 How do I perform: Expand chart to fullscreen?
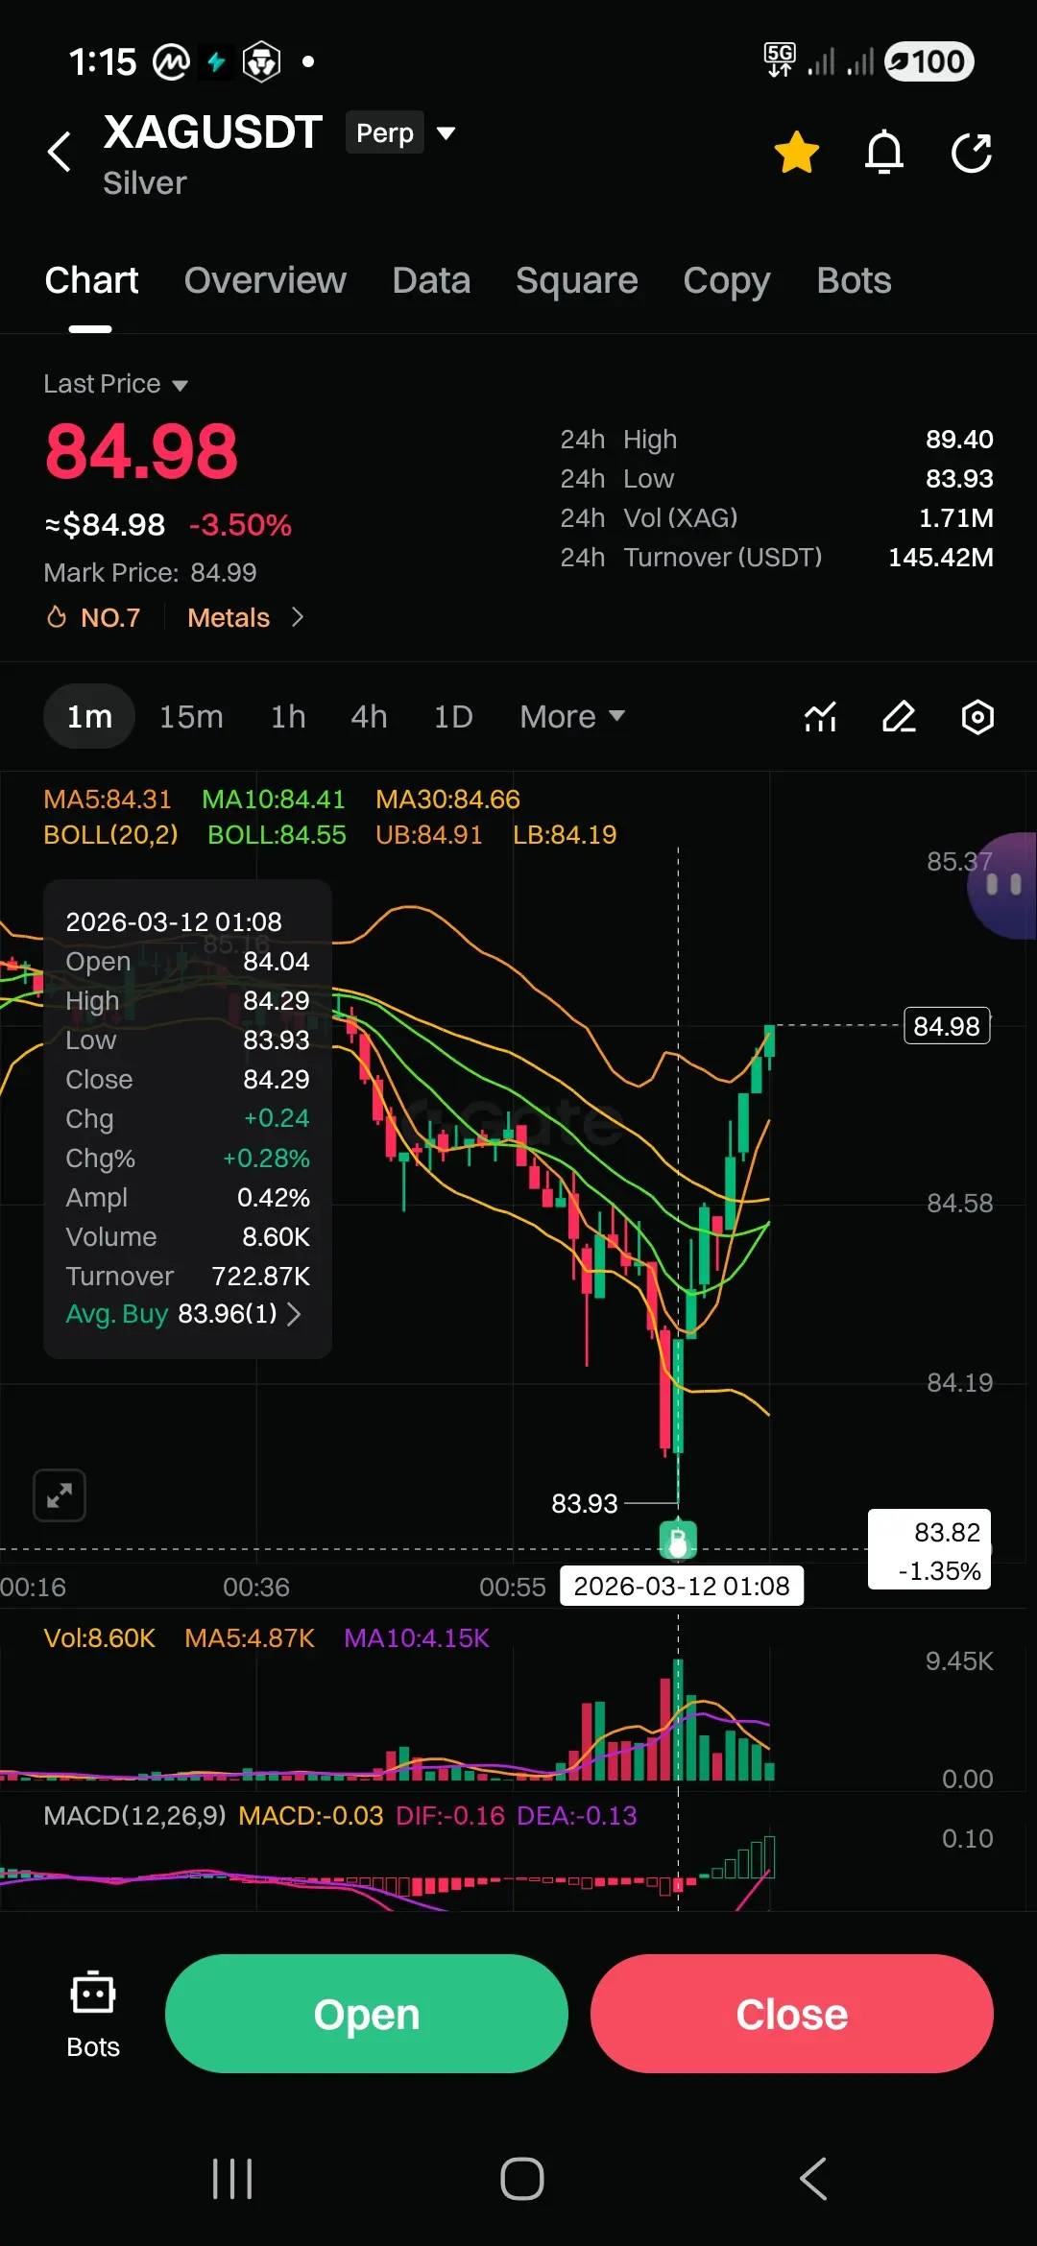point(60,1495)
